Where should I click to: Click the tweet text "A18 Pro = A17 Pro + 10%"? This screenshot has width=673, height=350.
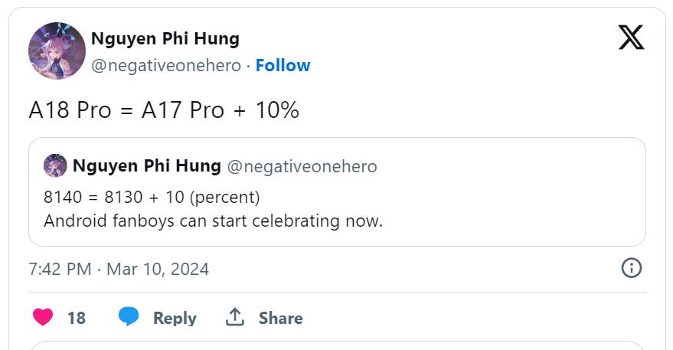tap(164, 110)
